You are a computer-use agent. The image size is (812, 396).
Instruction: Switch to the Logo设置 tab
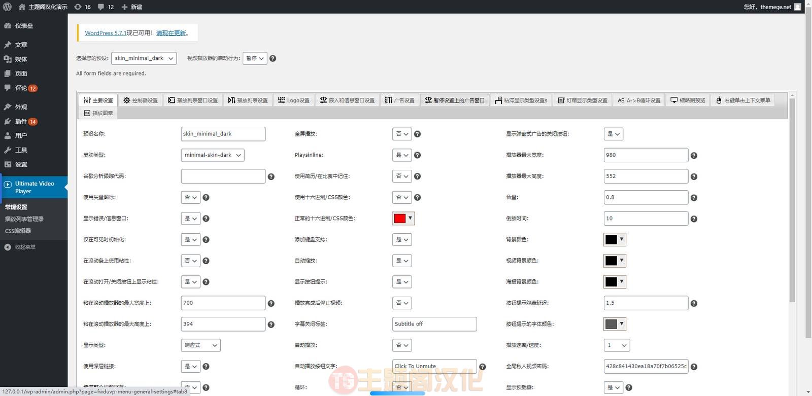point(294,100)
